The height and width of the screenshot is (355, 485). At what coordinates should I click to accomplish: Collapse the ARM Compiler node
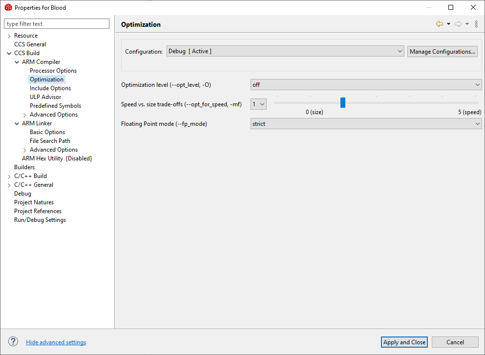[17, 62]
